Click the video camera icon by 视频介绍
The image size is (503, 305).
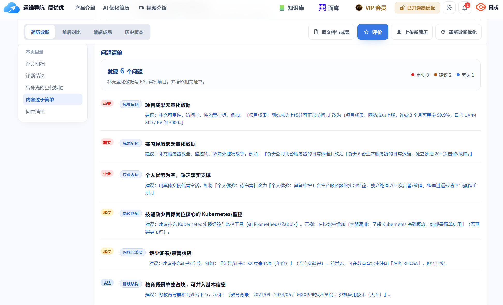tap(142, 8)
